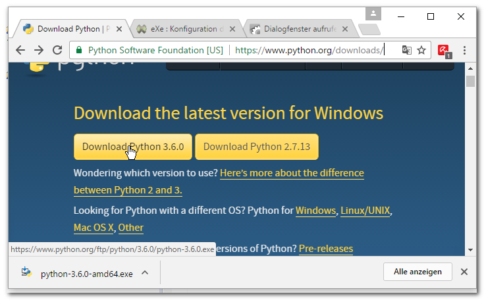Open the Pre-releases link
The height and width of the screenshot is (300, 484).
[326, 249]
